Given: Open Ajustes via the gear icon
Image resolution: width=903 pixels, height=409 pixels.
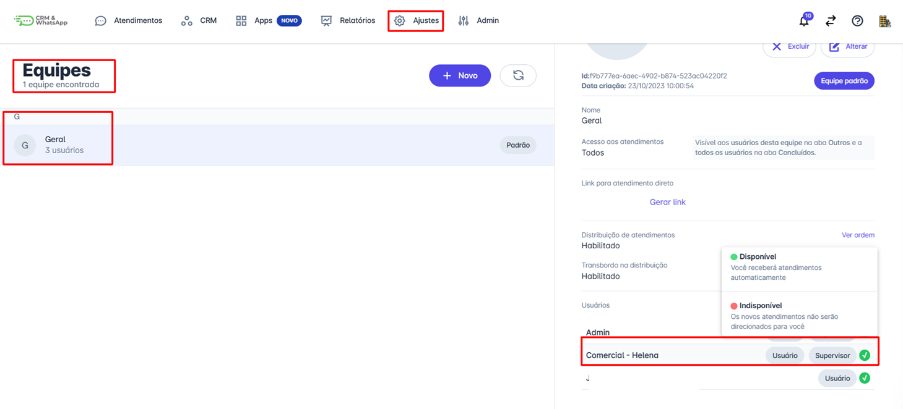Looking at the screenshot, I should tap(415, 20).
